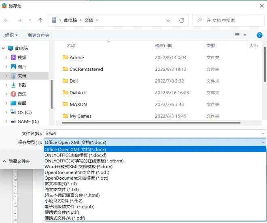267x223 pixels.
Task: Sort by 类型 column header
Action: pyautogui.click(x=211, y=45)
